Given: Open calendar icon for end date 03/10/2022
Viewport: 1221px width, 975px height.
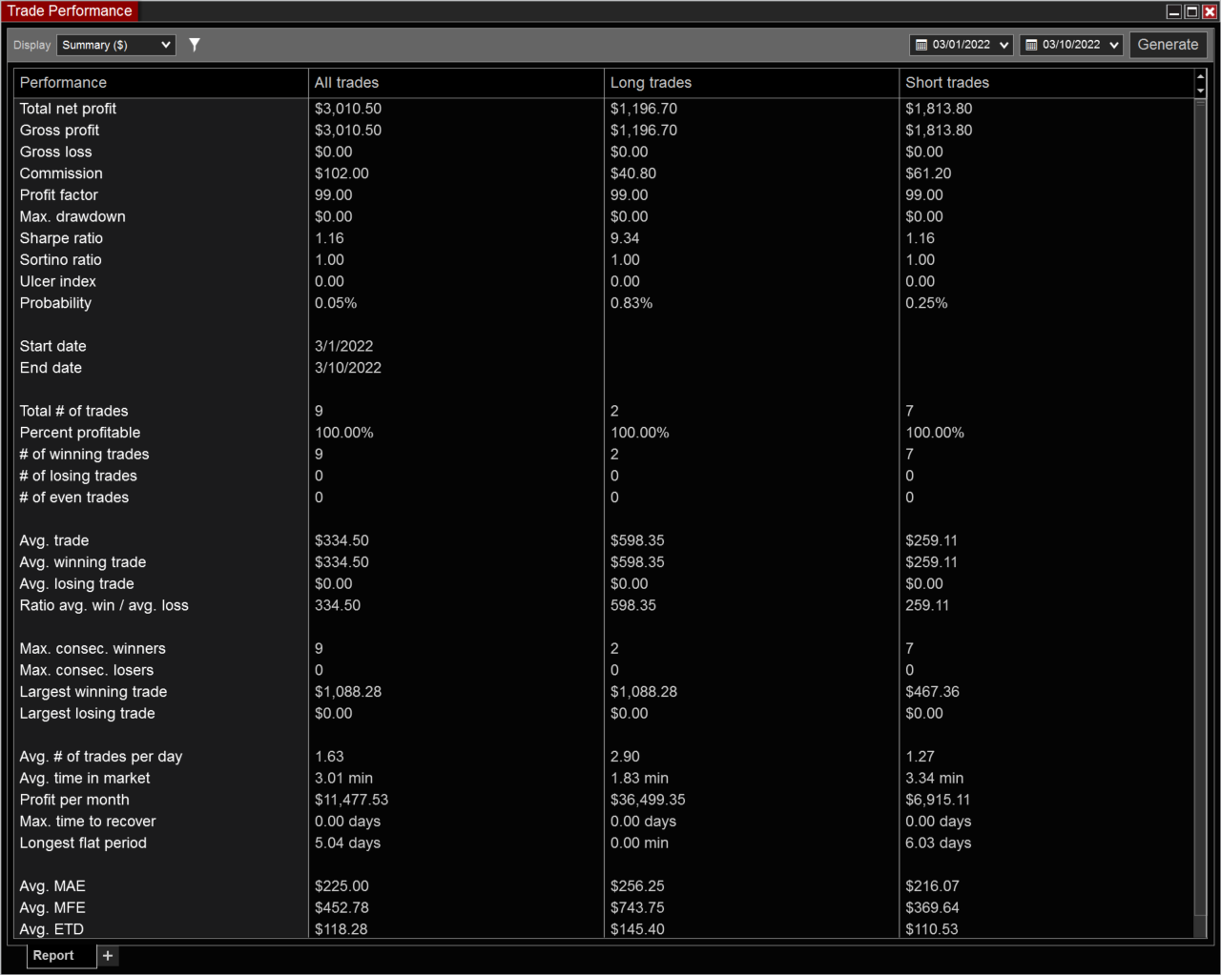Looking at the screenshot, I should [x=1031, y=45].
